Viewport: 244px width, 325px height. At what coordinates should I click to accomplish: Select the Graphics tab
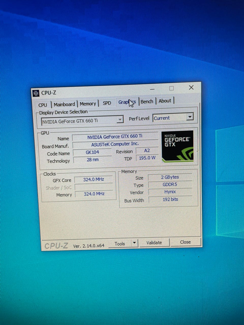127,102
